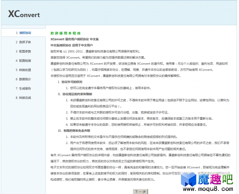Image resolution: width=239 pixels, height=194 pixels.
Task: Click the line 中文版授权协议 适用于中文用户
Action: (72, 45)
